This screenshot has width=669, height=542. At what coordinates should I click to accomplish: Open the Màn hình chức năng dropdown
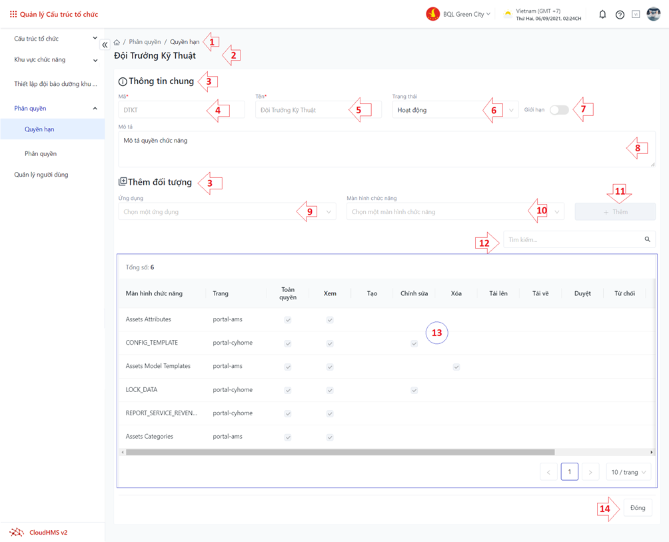[x=455, y=212]
